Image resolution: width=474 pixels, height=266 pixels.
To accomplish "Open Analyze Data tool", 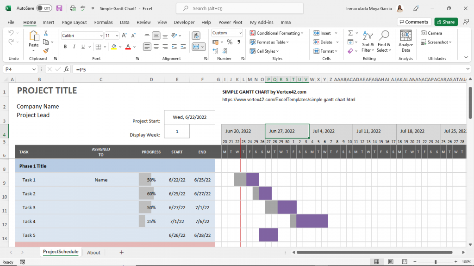I will click(405, 42).
